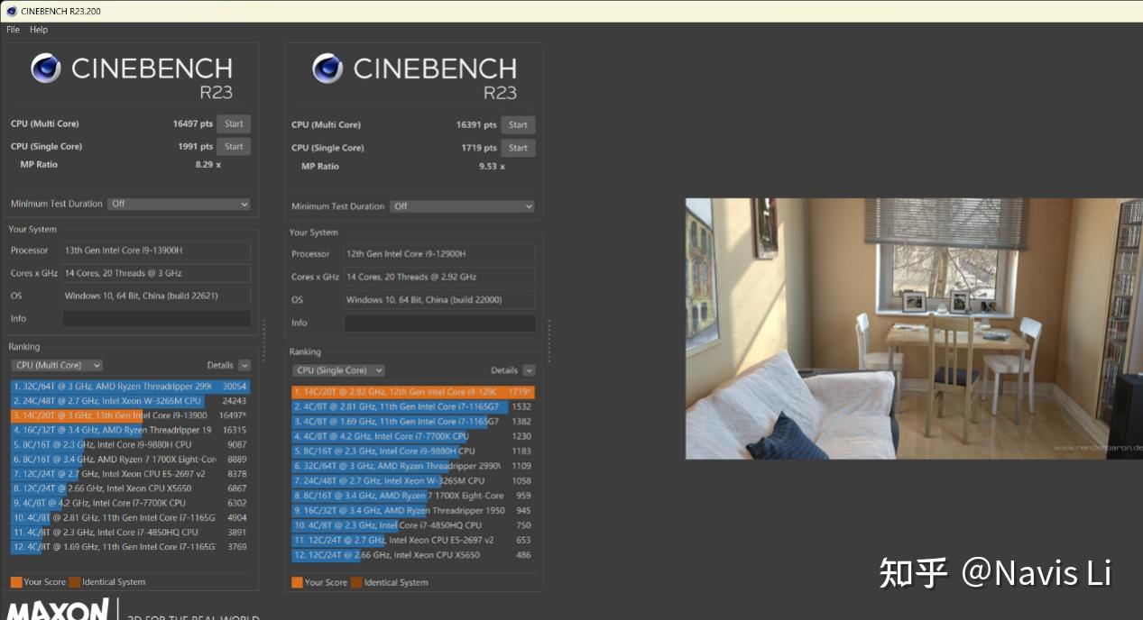Select the Threadripper 2990 row scoring 1109
1143x620 pixels.
coord(413,466)
